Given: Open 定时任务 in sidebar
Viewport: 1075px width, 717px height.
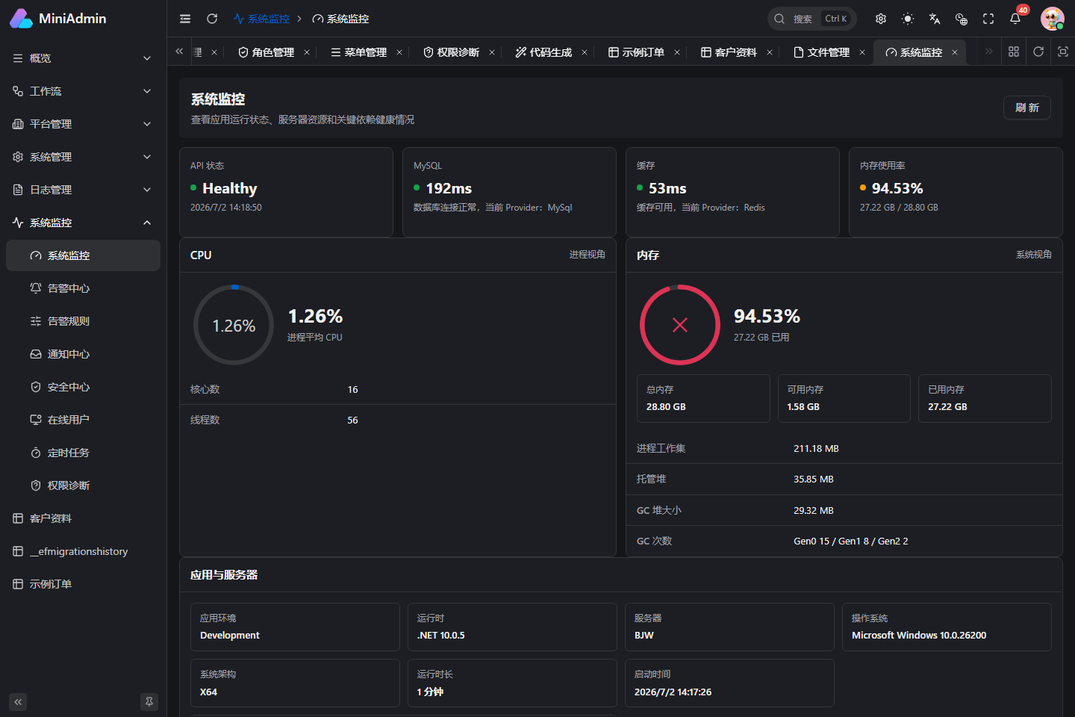Looking at the screenshot, I should (x=83, y=453).
